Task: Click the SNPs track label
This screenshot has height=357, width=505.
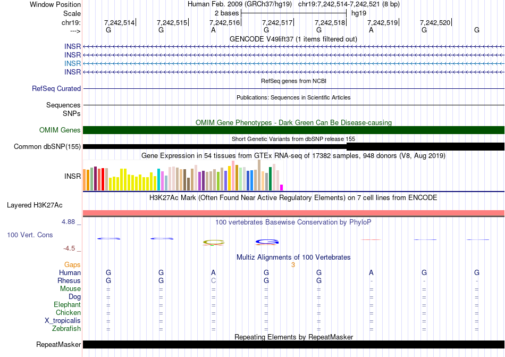Action: [72, 113]
